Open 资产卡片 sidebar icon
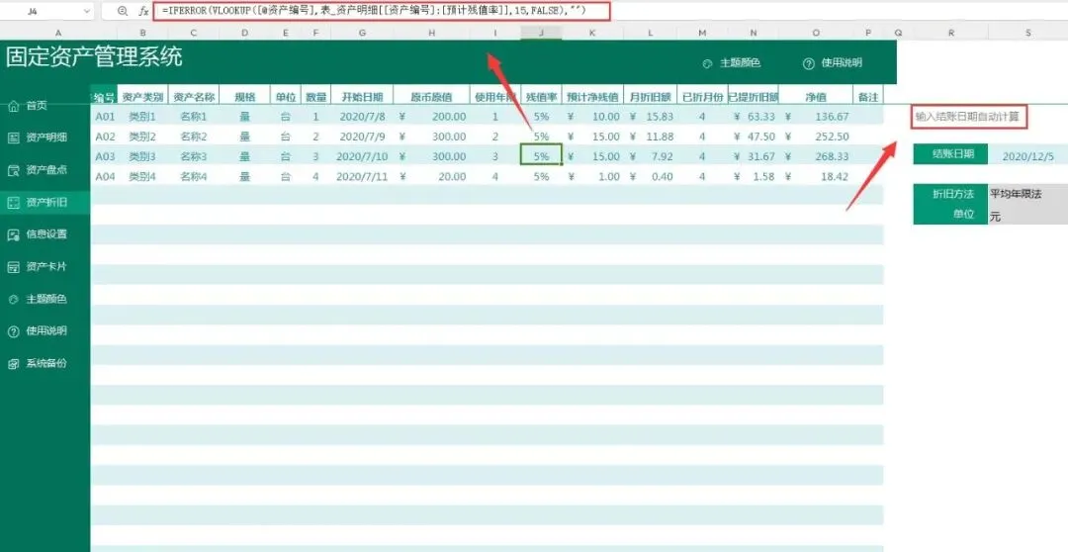The width and height of the screenshot is (1068, 552). click(x=13, y=267)
